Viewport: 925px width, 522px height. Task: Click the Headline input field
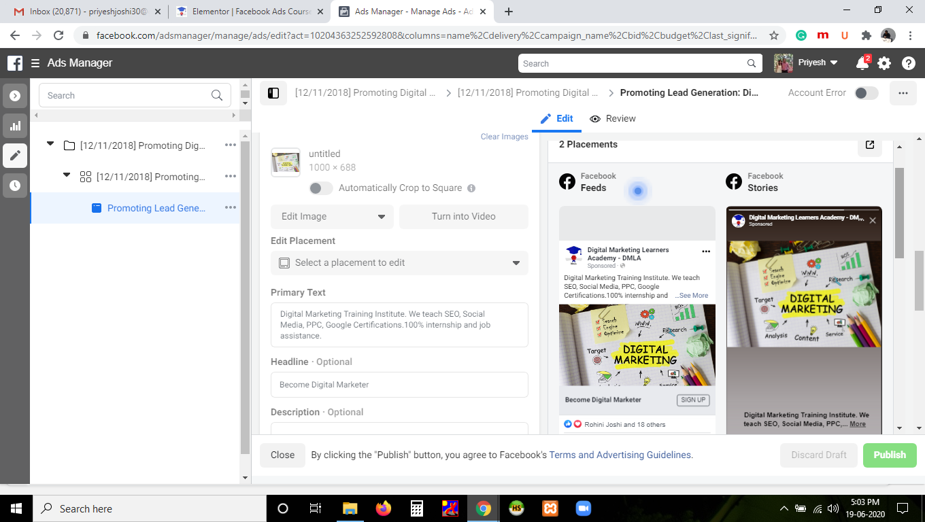[399, 385]
